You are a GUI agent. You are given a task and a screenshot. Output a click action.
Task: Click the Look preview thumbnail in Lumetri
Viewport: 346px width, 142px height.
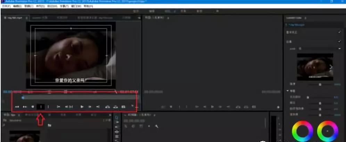[315, 67]
